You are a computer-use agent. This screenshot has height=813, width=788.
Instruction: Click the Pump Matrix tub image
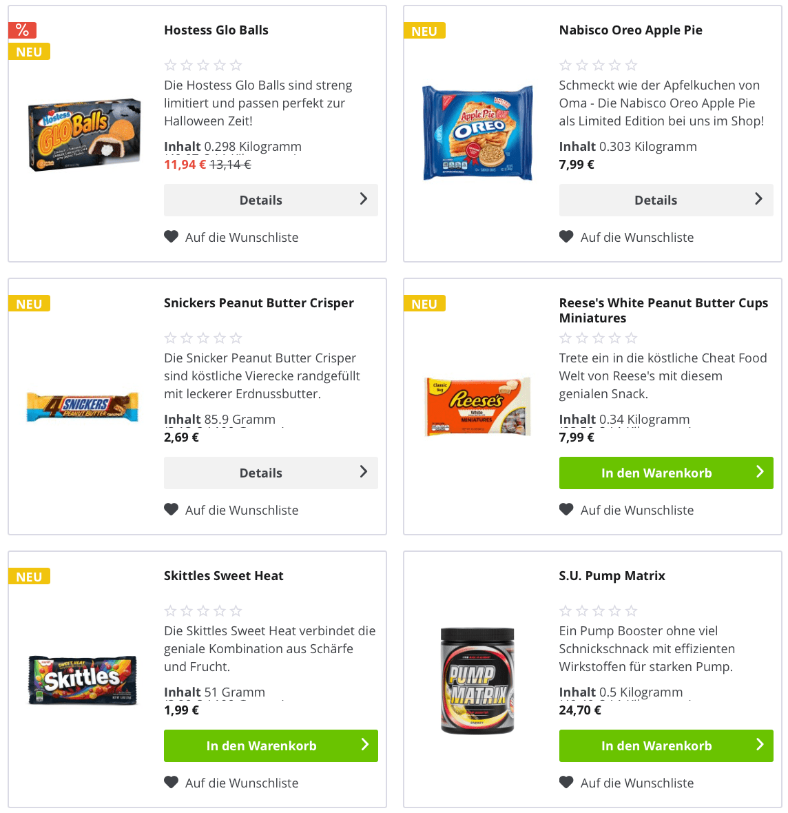point(477,681)
